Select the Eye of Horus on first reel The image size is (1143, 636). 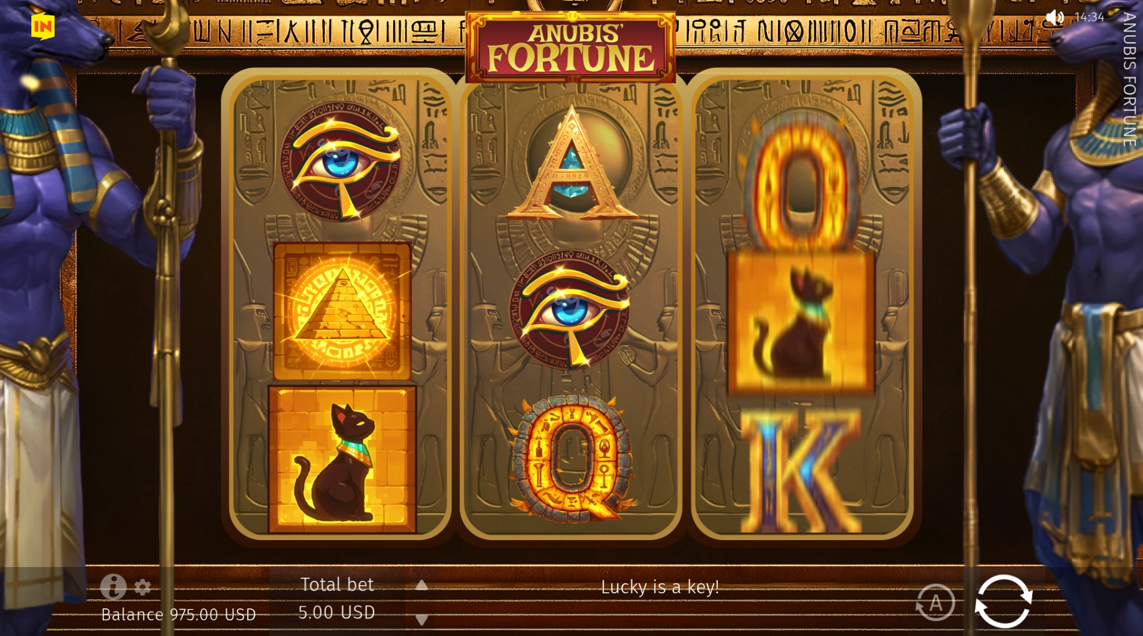[x=342, y=161]
